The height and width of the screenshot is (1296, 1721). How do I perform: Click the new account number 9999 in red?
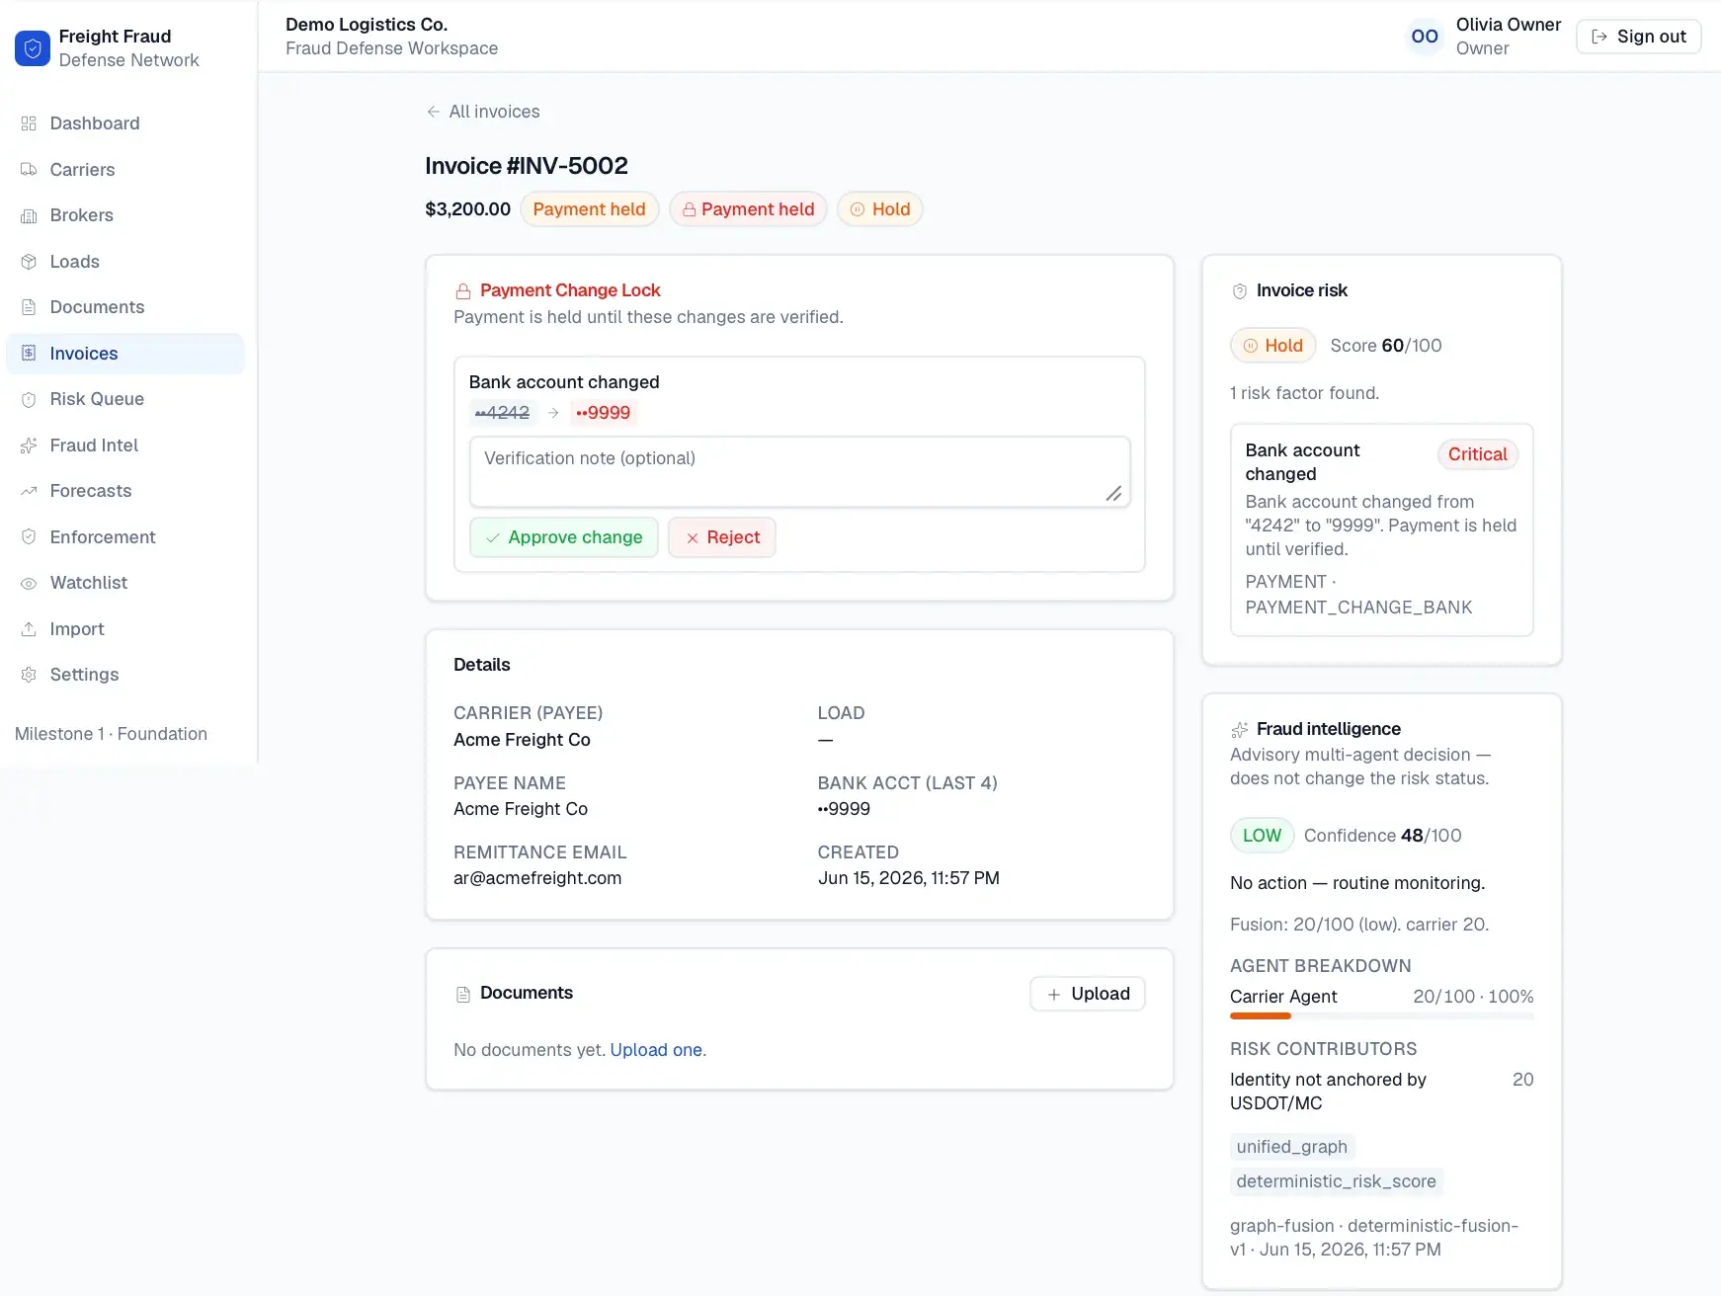click(604, 413)
